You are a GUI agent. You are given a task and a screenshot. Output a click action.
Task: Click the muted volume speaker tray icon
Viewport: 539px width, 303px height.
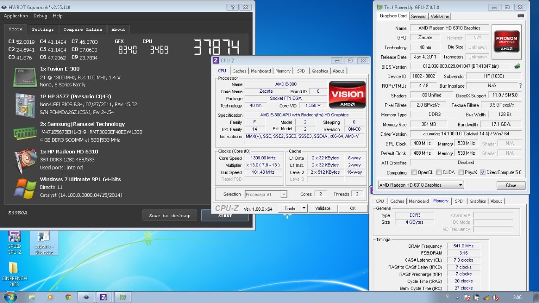click(x=496, y=297)
